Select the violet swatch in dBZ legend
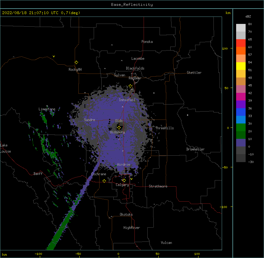The height and width of the screenshot is (258, 264). 241,104
